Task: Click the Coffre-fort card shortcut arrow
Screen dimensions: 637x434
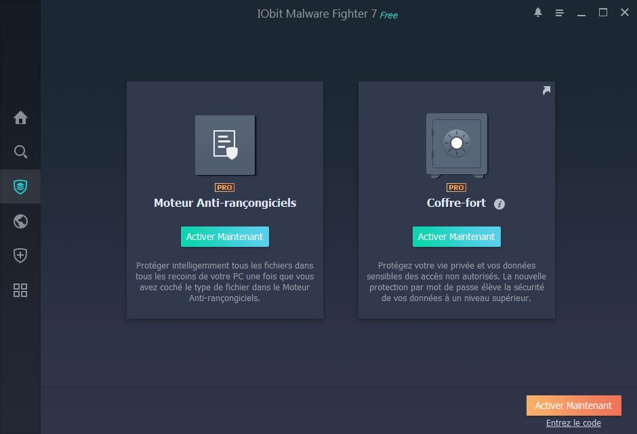Action: pos(546,90)
